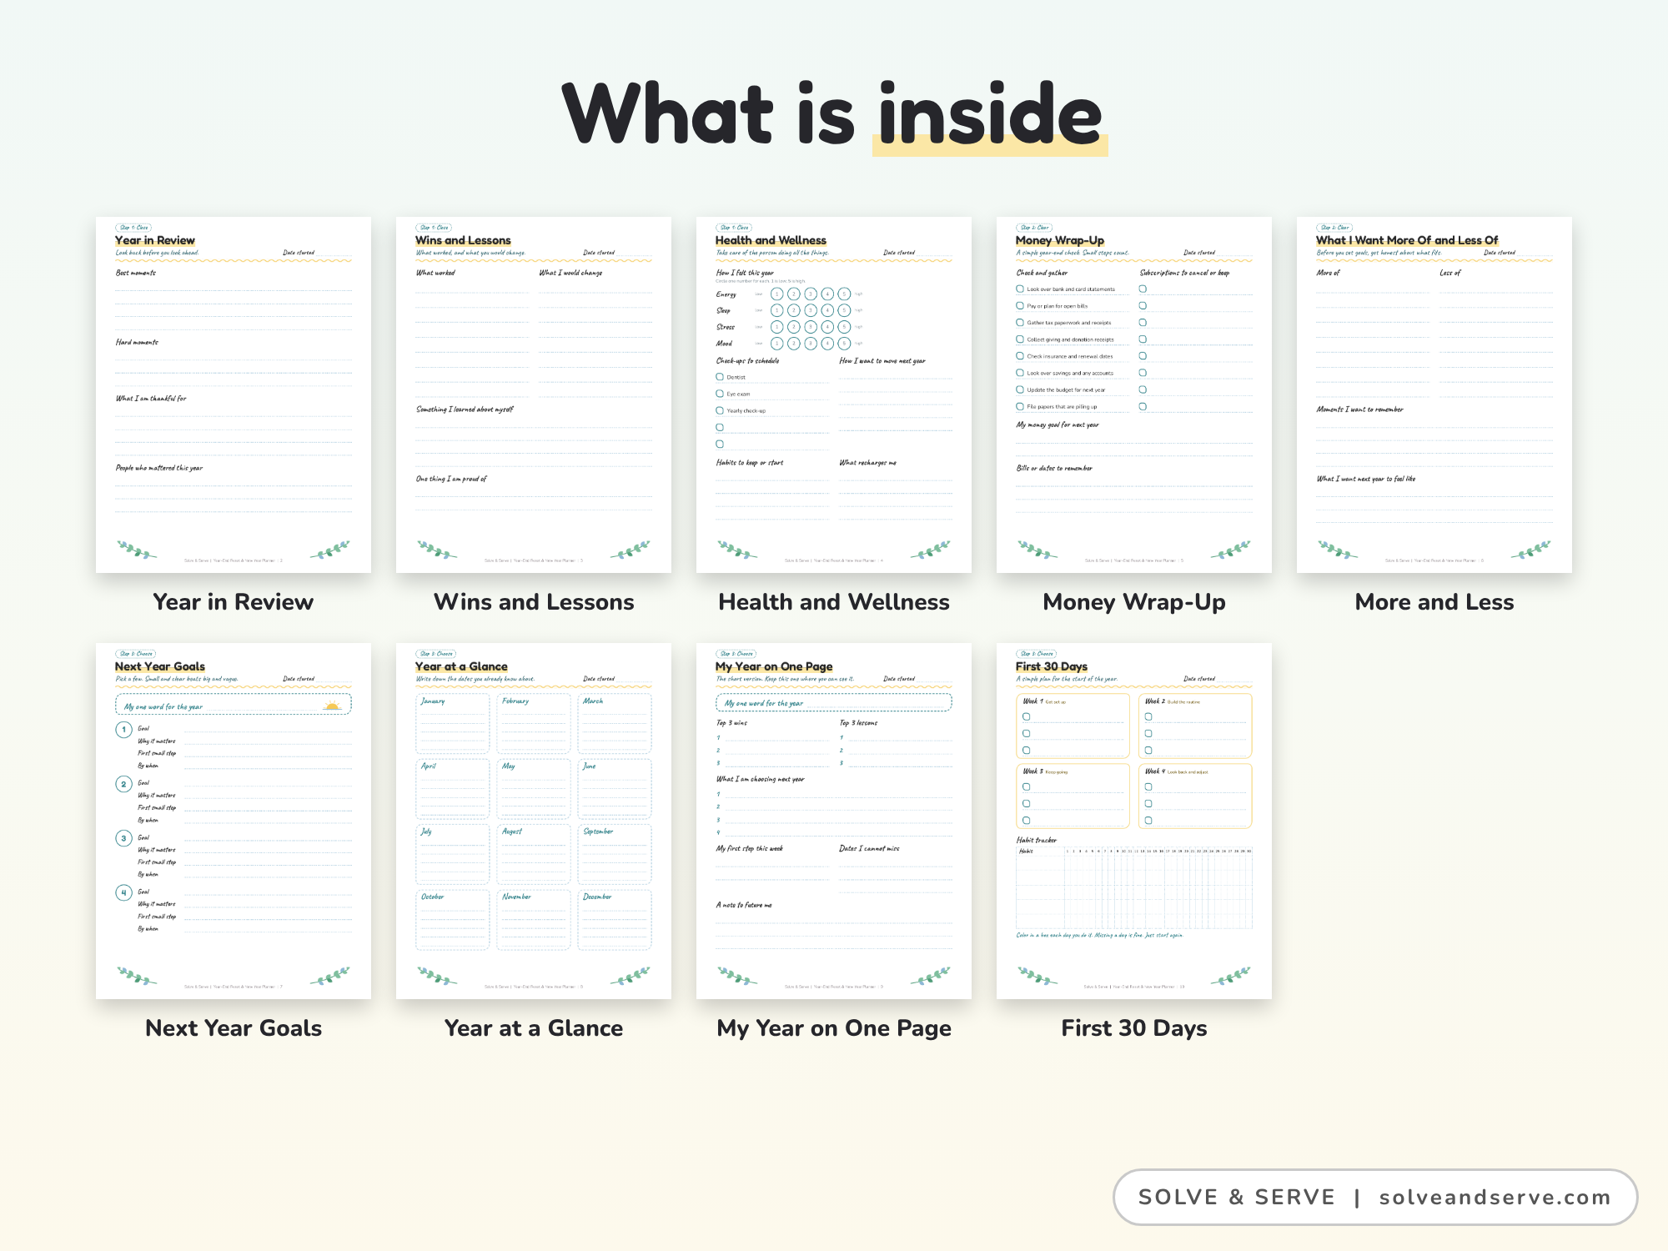Tick the Dentist checkbox

pyautogui.click(x=720, y=377)
